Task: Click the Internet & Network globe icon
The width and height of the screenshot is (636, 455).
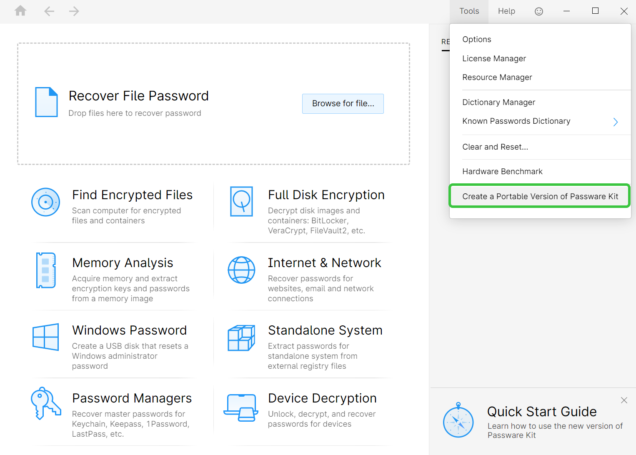Action: tap(242, 270)
